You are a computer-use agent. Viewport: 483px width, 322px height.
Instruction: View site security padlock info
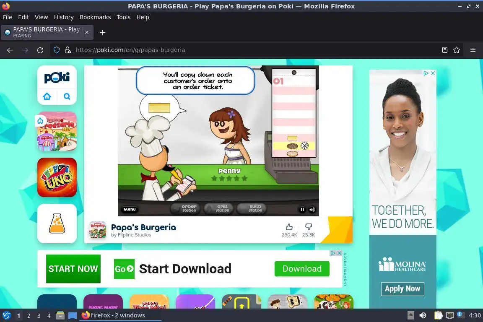68,50
